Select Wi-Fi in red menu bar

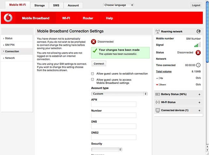click(x=66, y=18)
